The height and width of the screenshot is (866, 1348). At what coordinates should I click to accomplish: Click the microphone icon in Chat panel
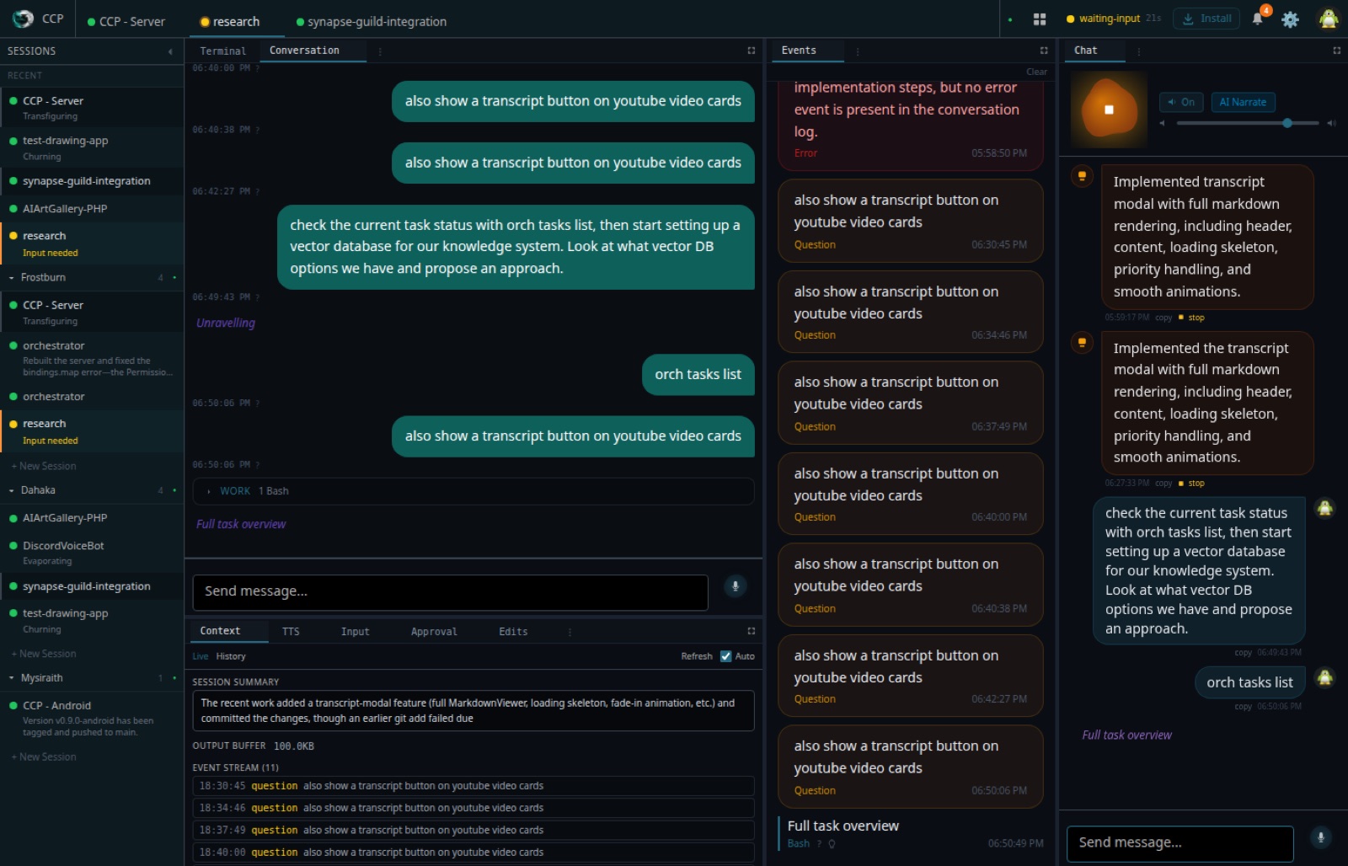tap(1320, 837)
